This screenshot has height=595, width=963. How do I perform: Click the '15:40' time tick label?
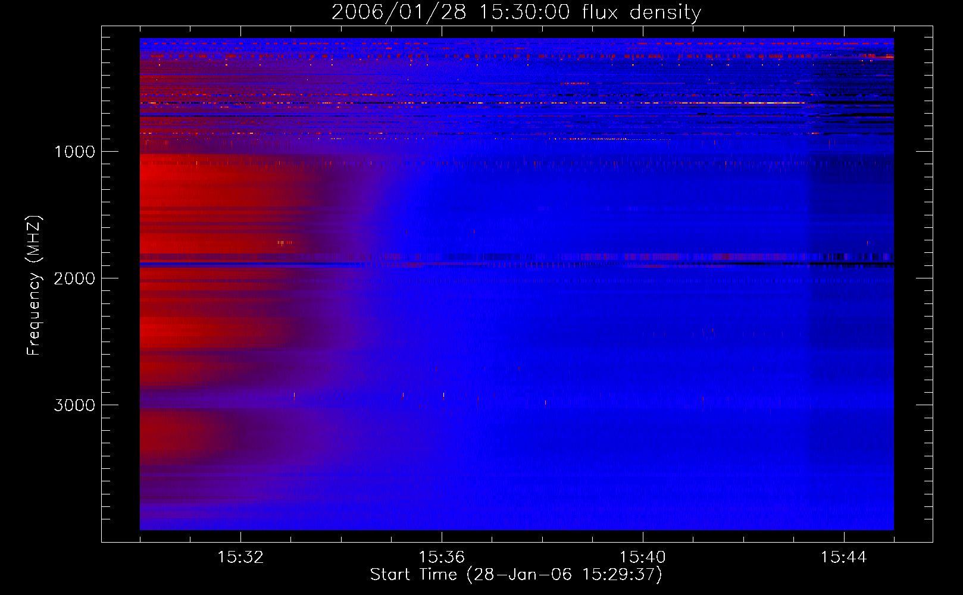pyautogui.click(x=643, y=558)
